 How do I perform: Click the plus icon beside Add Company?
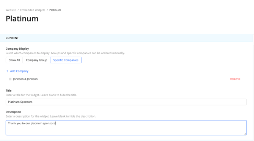click(x=7, y=71)
